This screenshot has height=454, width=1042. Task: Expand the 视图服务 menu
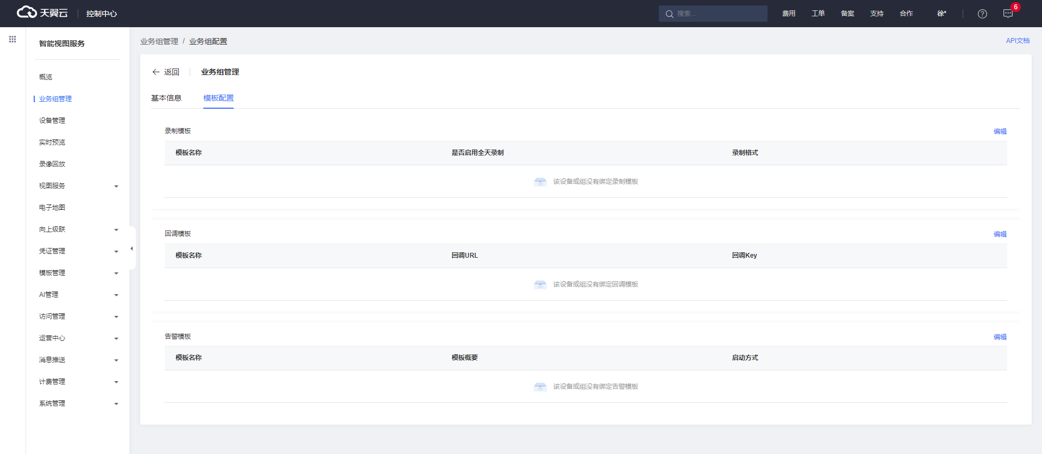[78, 186]
